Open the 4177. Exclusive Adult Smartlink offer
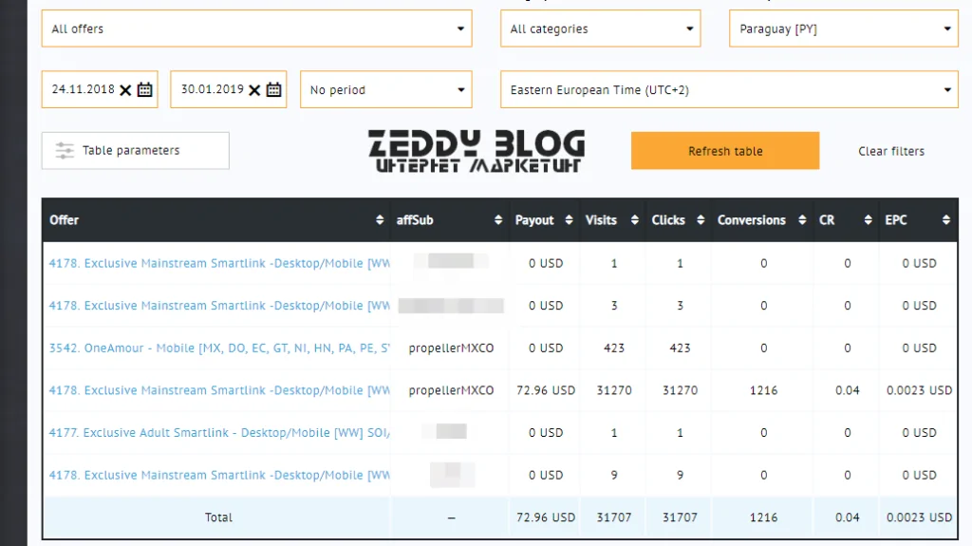 click(x=219, y=433)
